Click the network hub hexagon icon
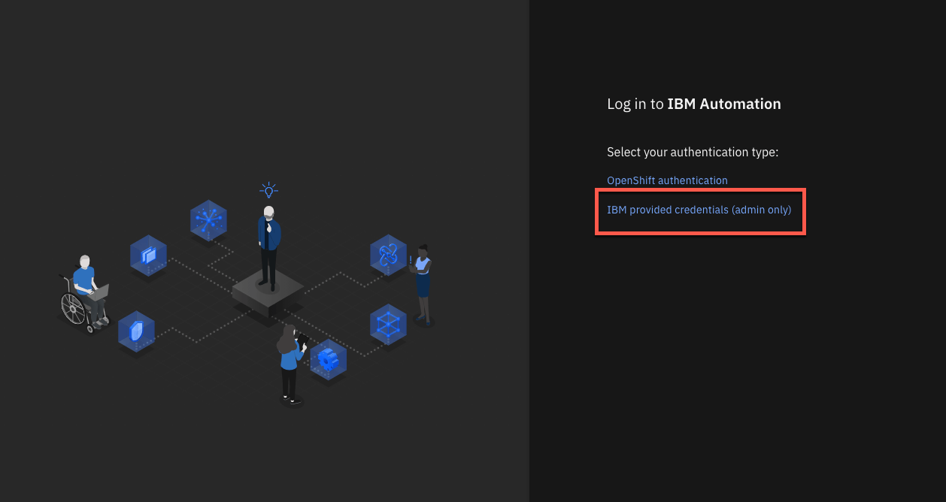 (208, 220)
